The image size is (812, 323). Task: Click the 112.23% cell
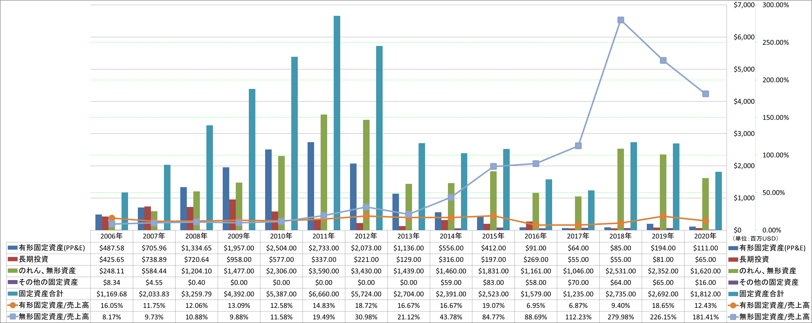(x=578, y=317)
